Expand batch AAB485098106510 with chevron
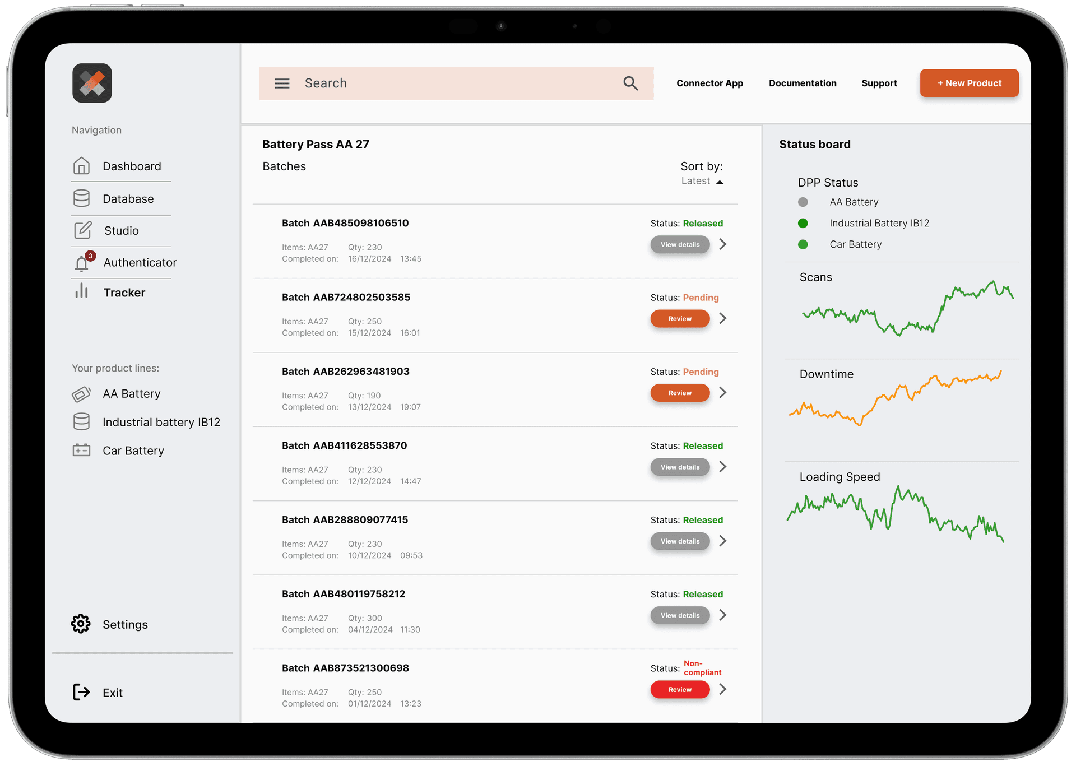Screen dimensions: 1076x766 click(x=723, y=244)
